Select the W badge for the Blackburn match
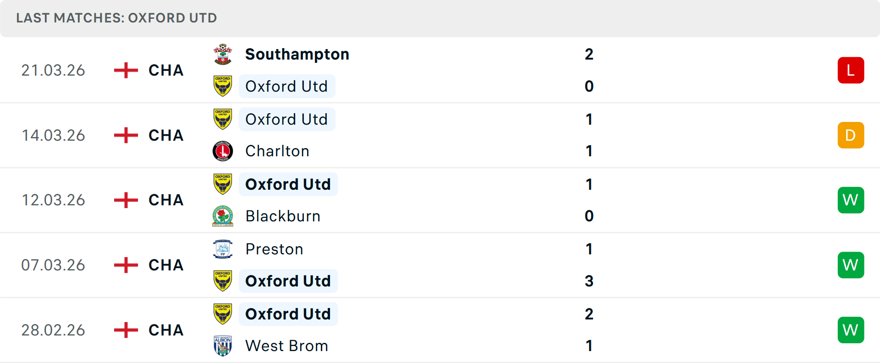 point(851,200)
